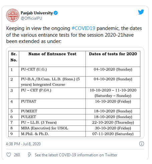Click the Twitter bird logo icon
152x164 pixels.
141,12
